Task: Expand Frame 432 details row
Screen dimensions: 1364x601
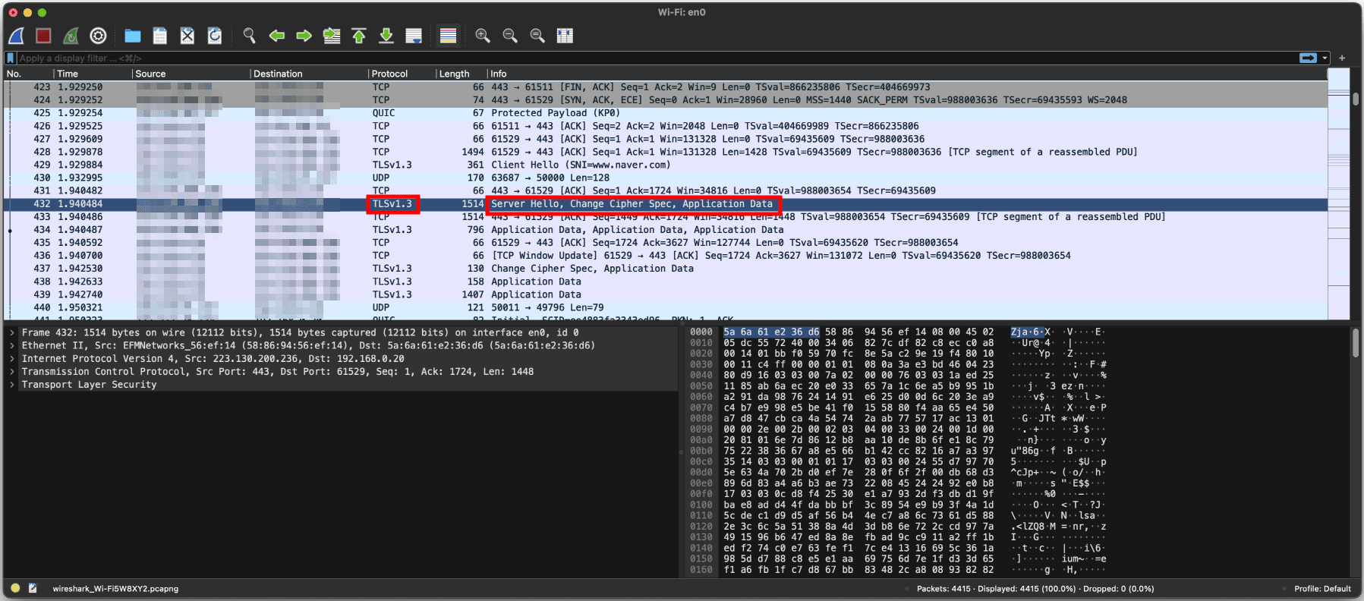Action: pyautogui.click(x=12, y=333)
